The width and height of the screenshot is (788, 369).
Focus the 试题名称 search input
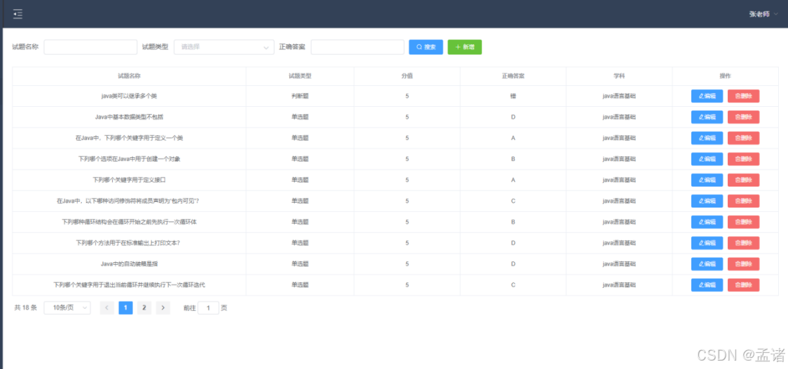[90, 47]
